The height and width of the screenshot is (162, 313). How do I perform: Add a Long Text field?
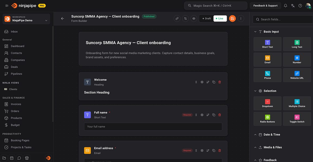(x=297, y=44)
